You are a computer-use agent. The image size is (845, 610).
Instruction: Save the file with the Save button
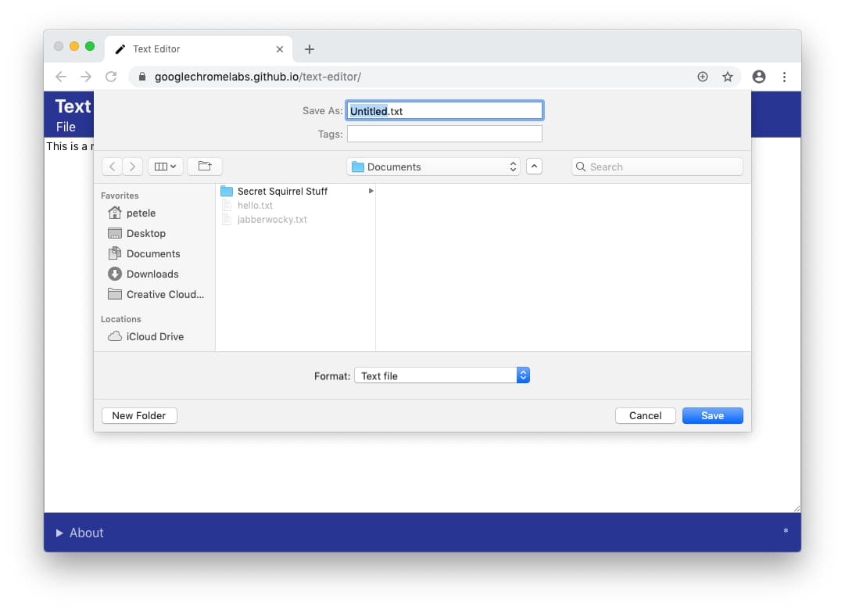click(x=712, y=415)
